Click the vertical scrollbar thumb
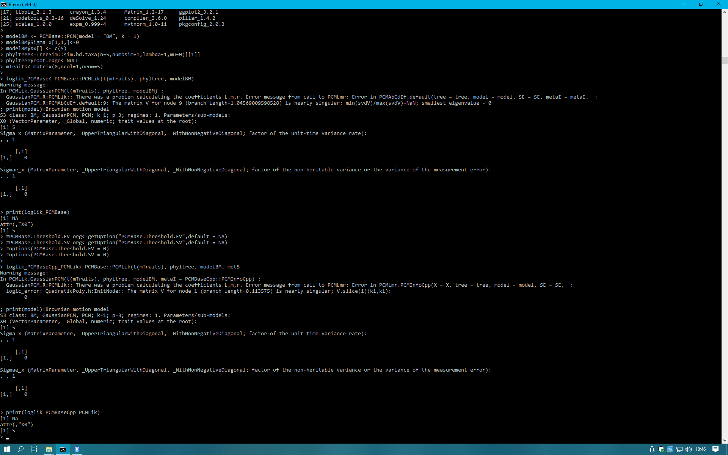Viewport: 728px width, 455px height. click(725, 60)
